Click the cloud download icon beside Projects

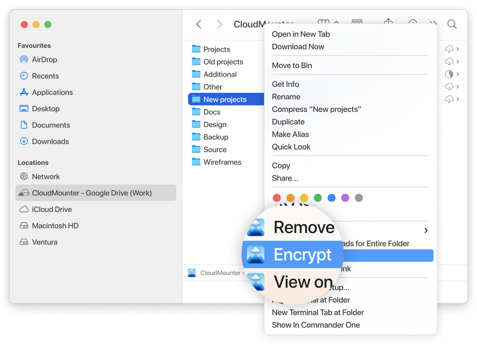pos(449,49)
